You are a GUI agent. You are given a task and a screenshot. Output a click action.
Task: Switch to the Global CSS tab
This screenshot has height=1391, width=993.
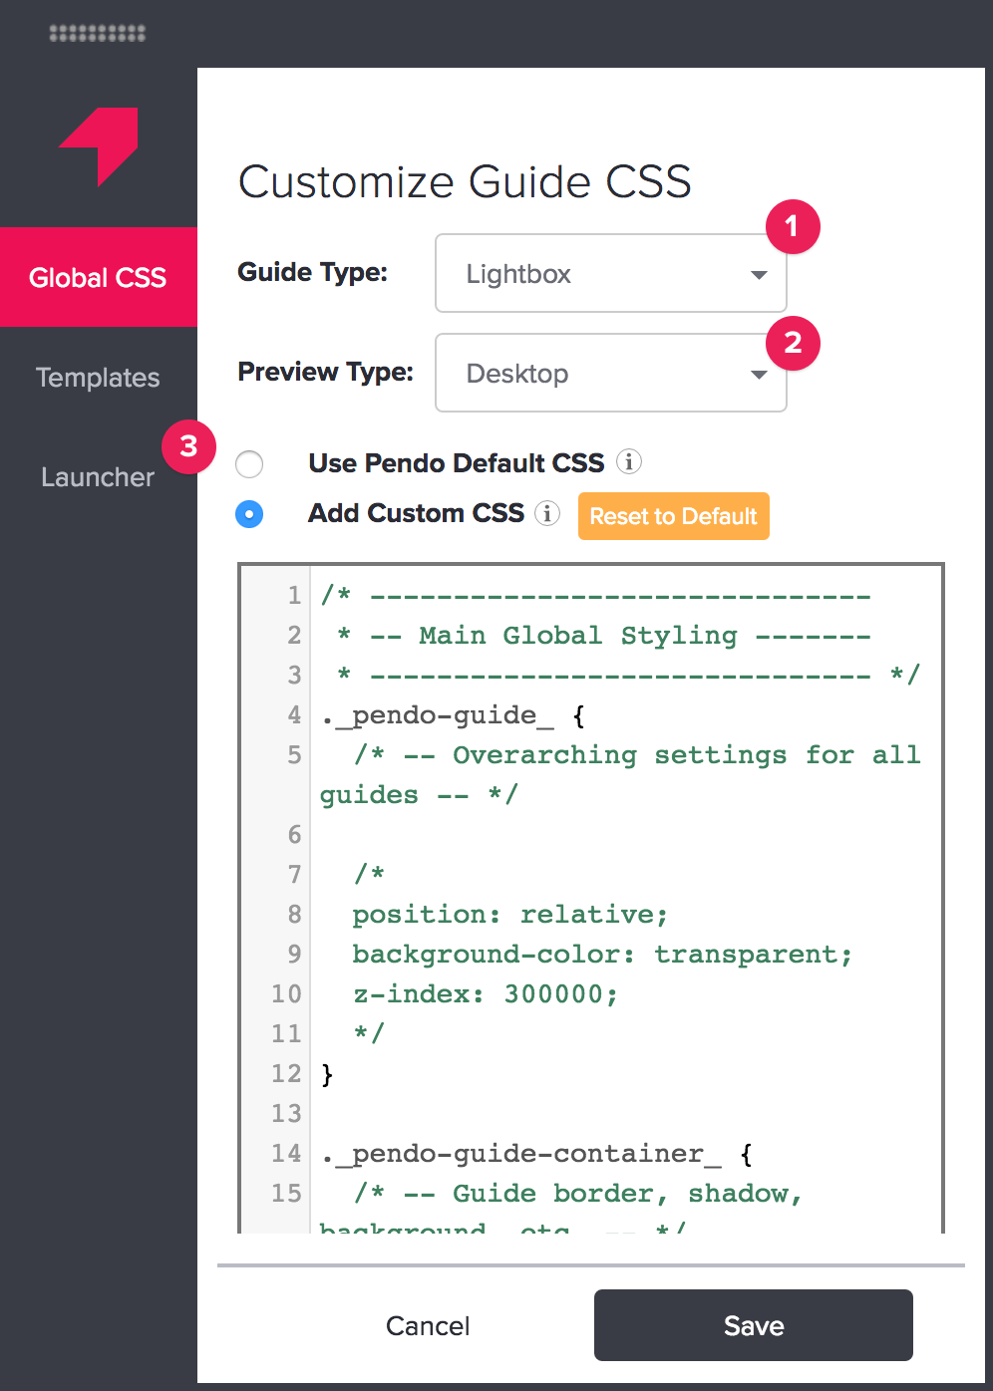click(x=98, y=278)
